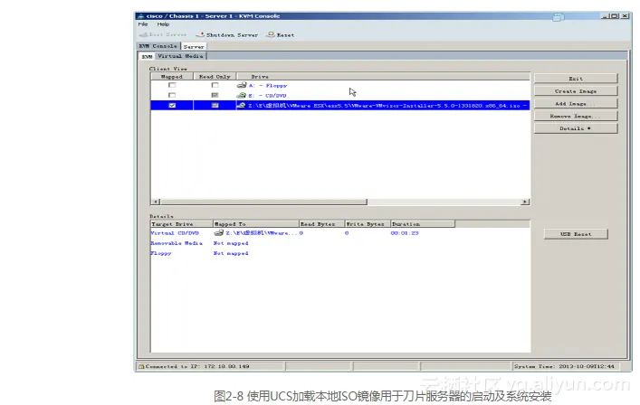The height and width of the screenshot is (405, 640).
Task: Select the KVM sub-tab
Action: [147, 56]
